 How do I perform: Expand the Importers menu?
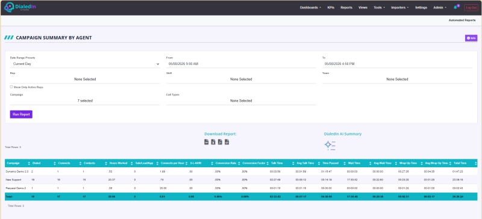pos(399,8)
